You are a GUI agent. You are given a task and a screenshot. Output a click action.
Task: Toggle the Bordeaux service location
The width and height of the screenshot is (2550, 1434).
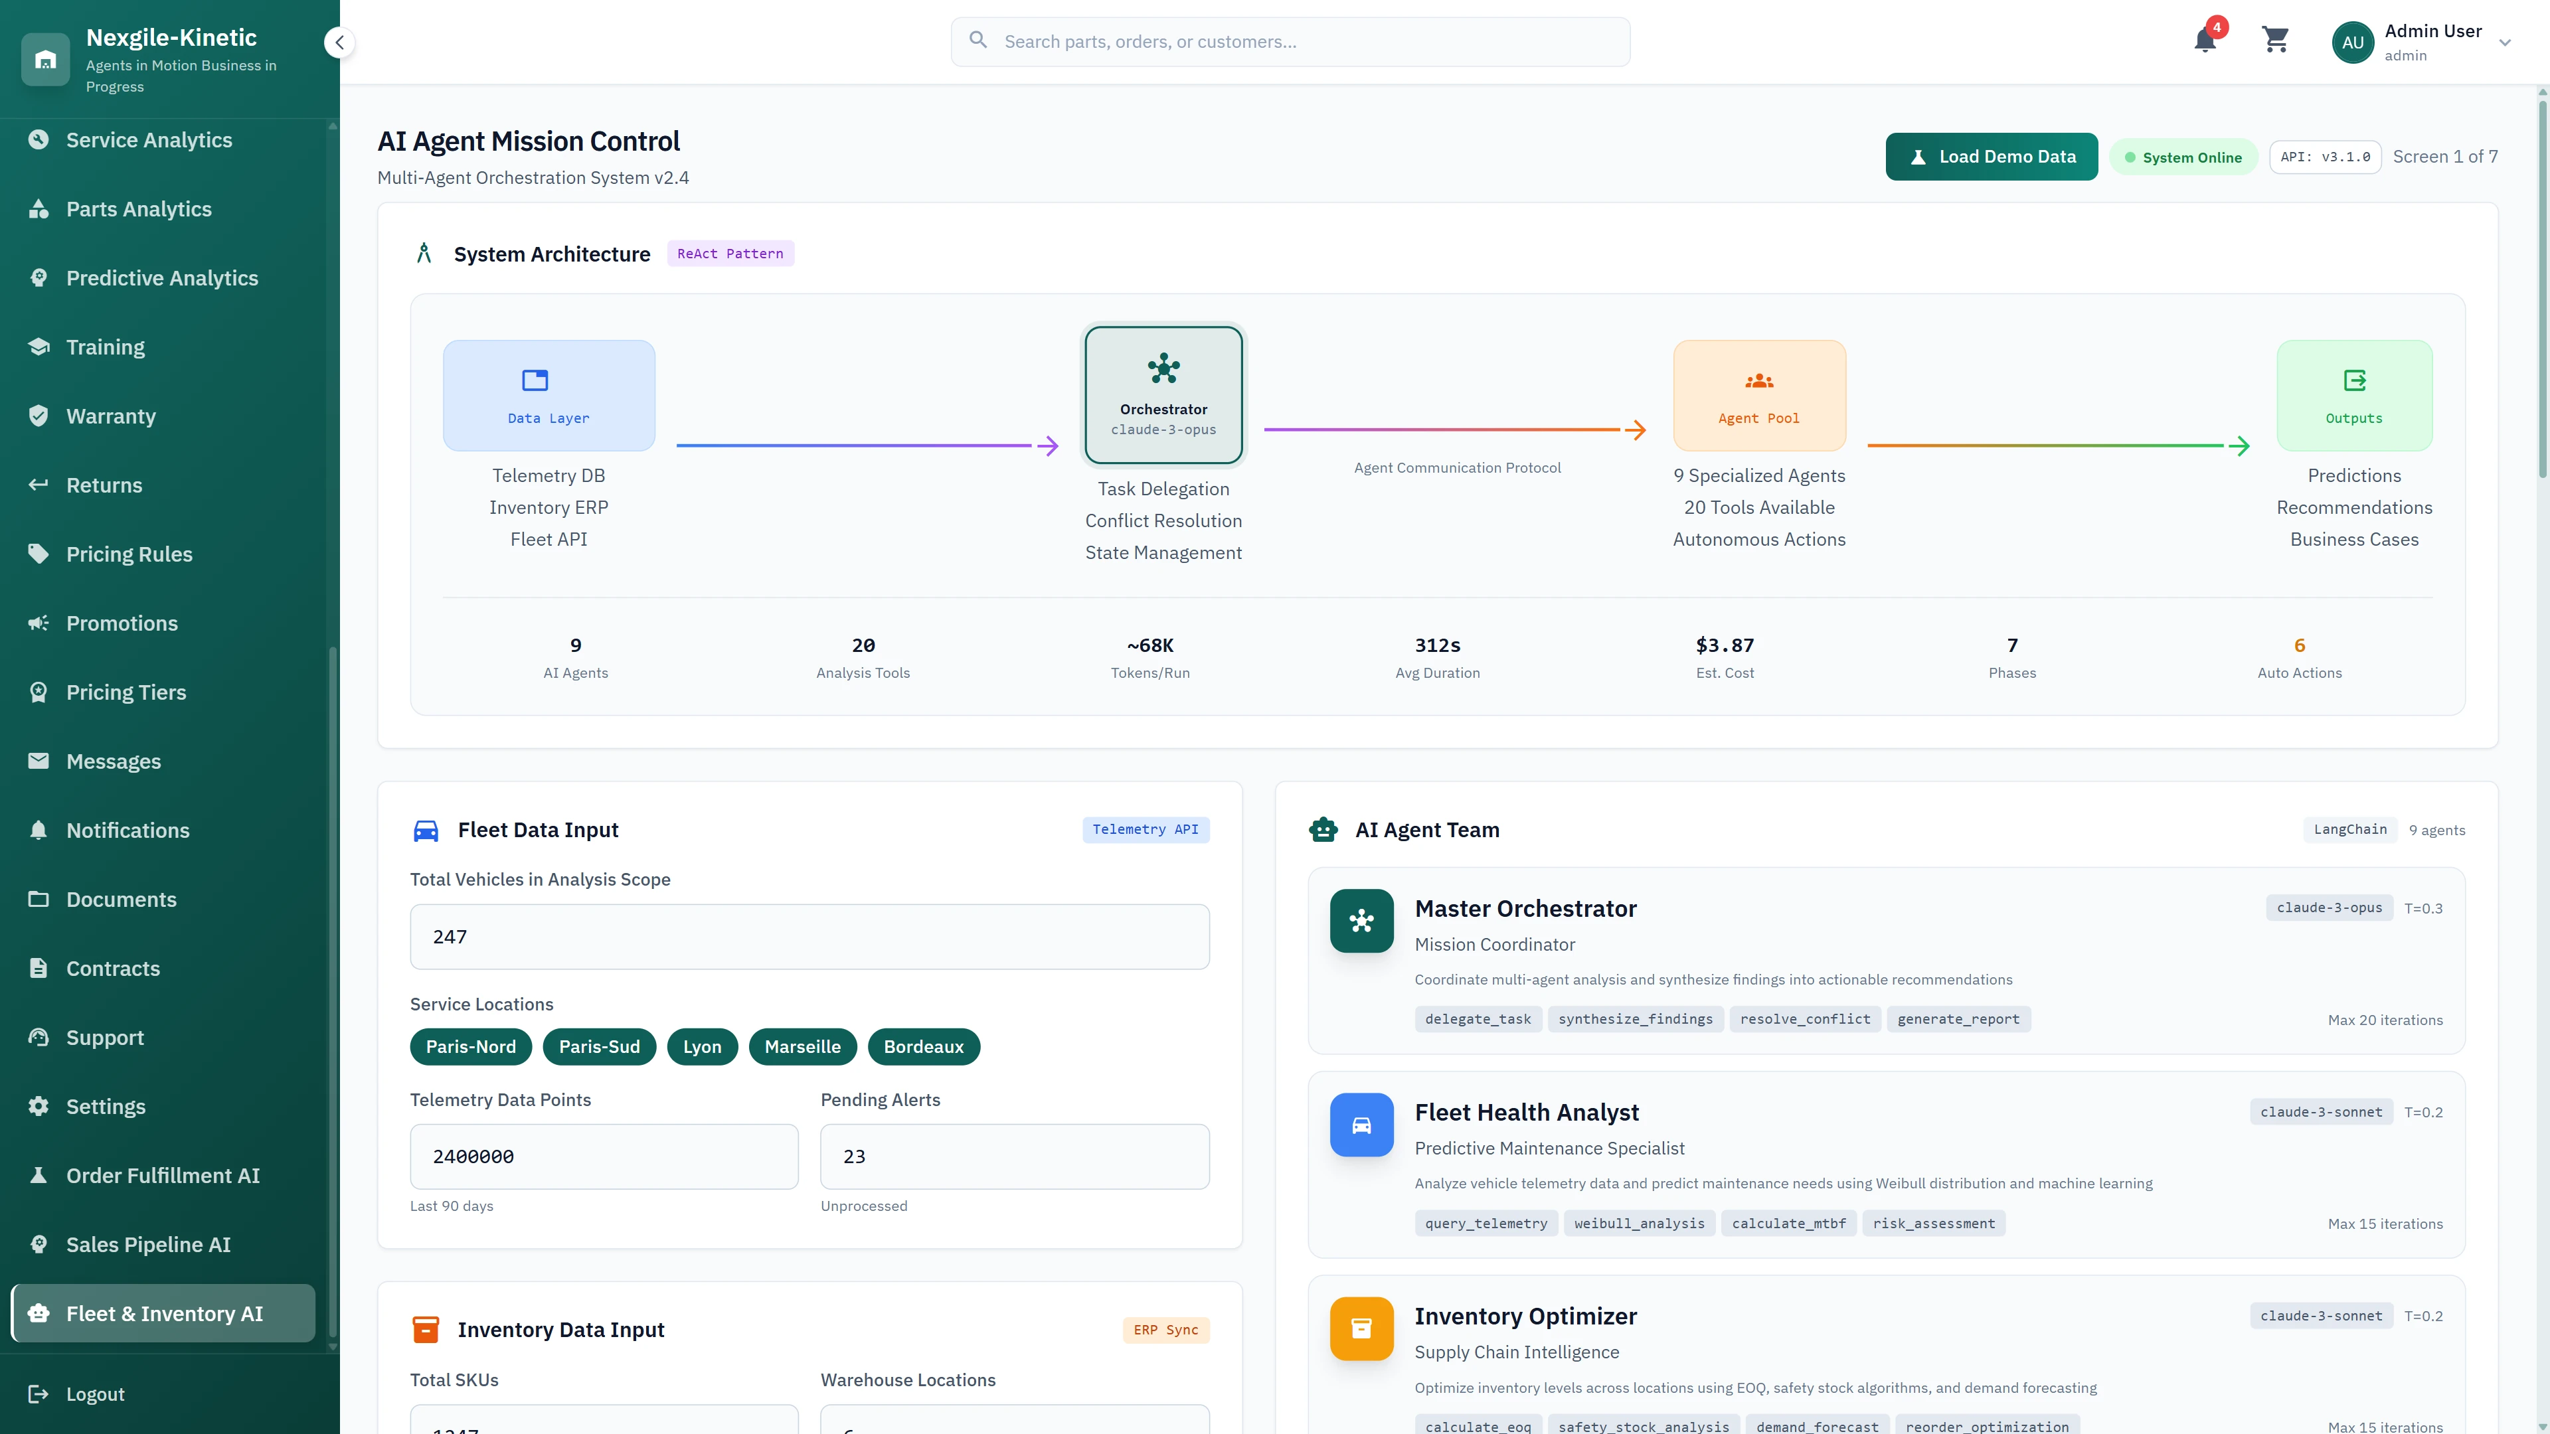click(922, 1046)
